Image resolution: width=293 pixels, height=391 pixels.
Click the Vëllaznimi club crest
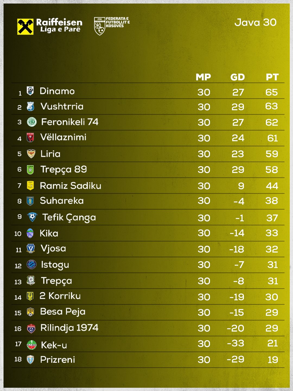30,137
